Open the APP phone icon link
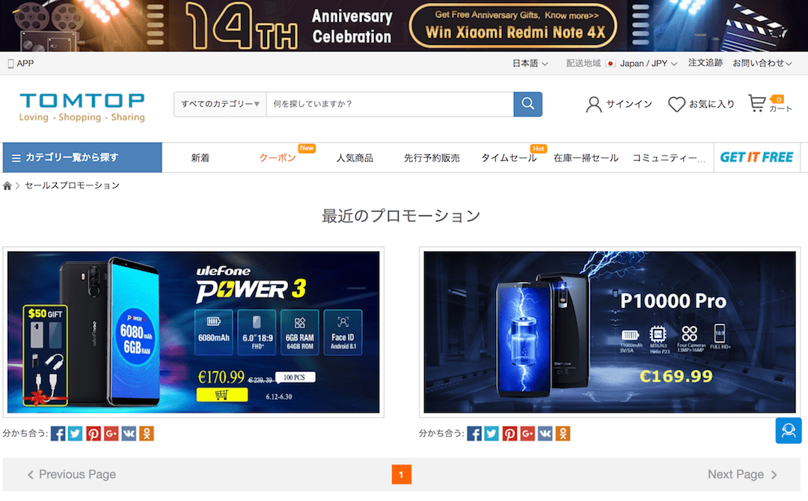The image size is (808, 501). (10, 64)
